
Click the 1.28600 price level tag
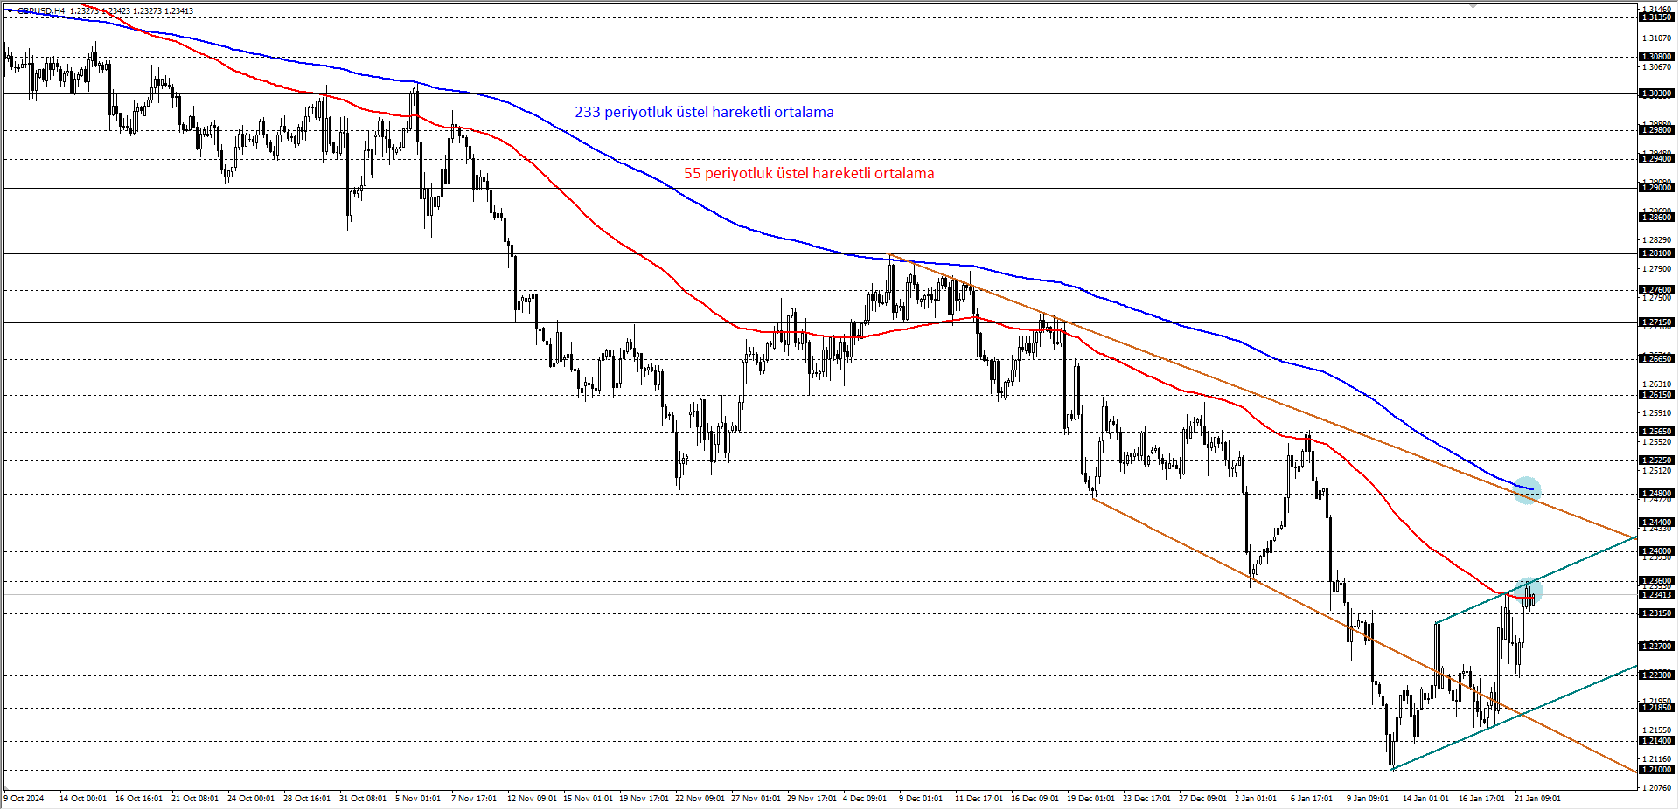pos(1656,218)
